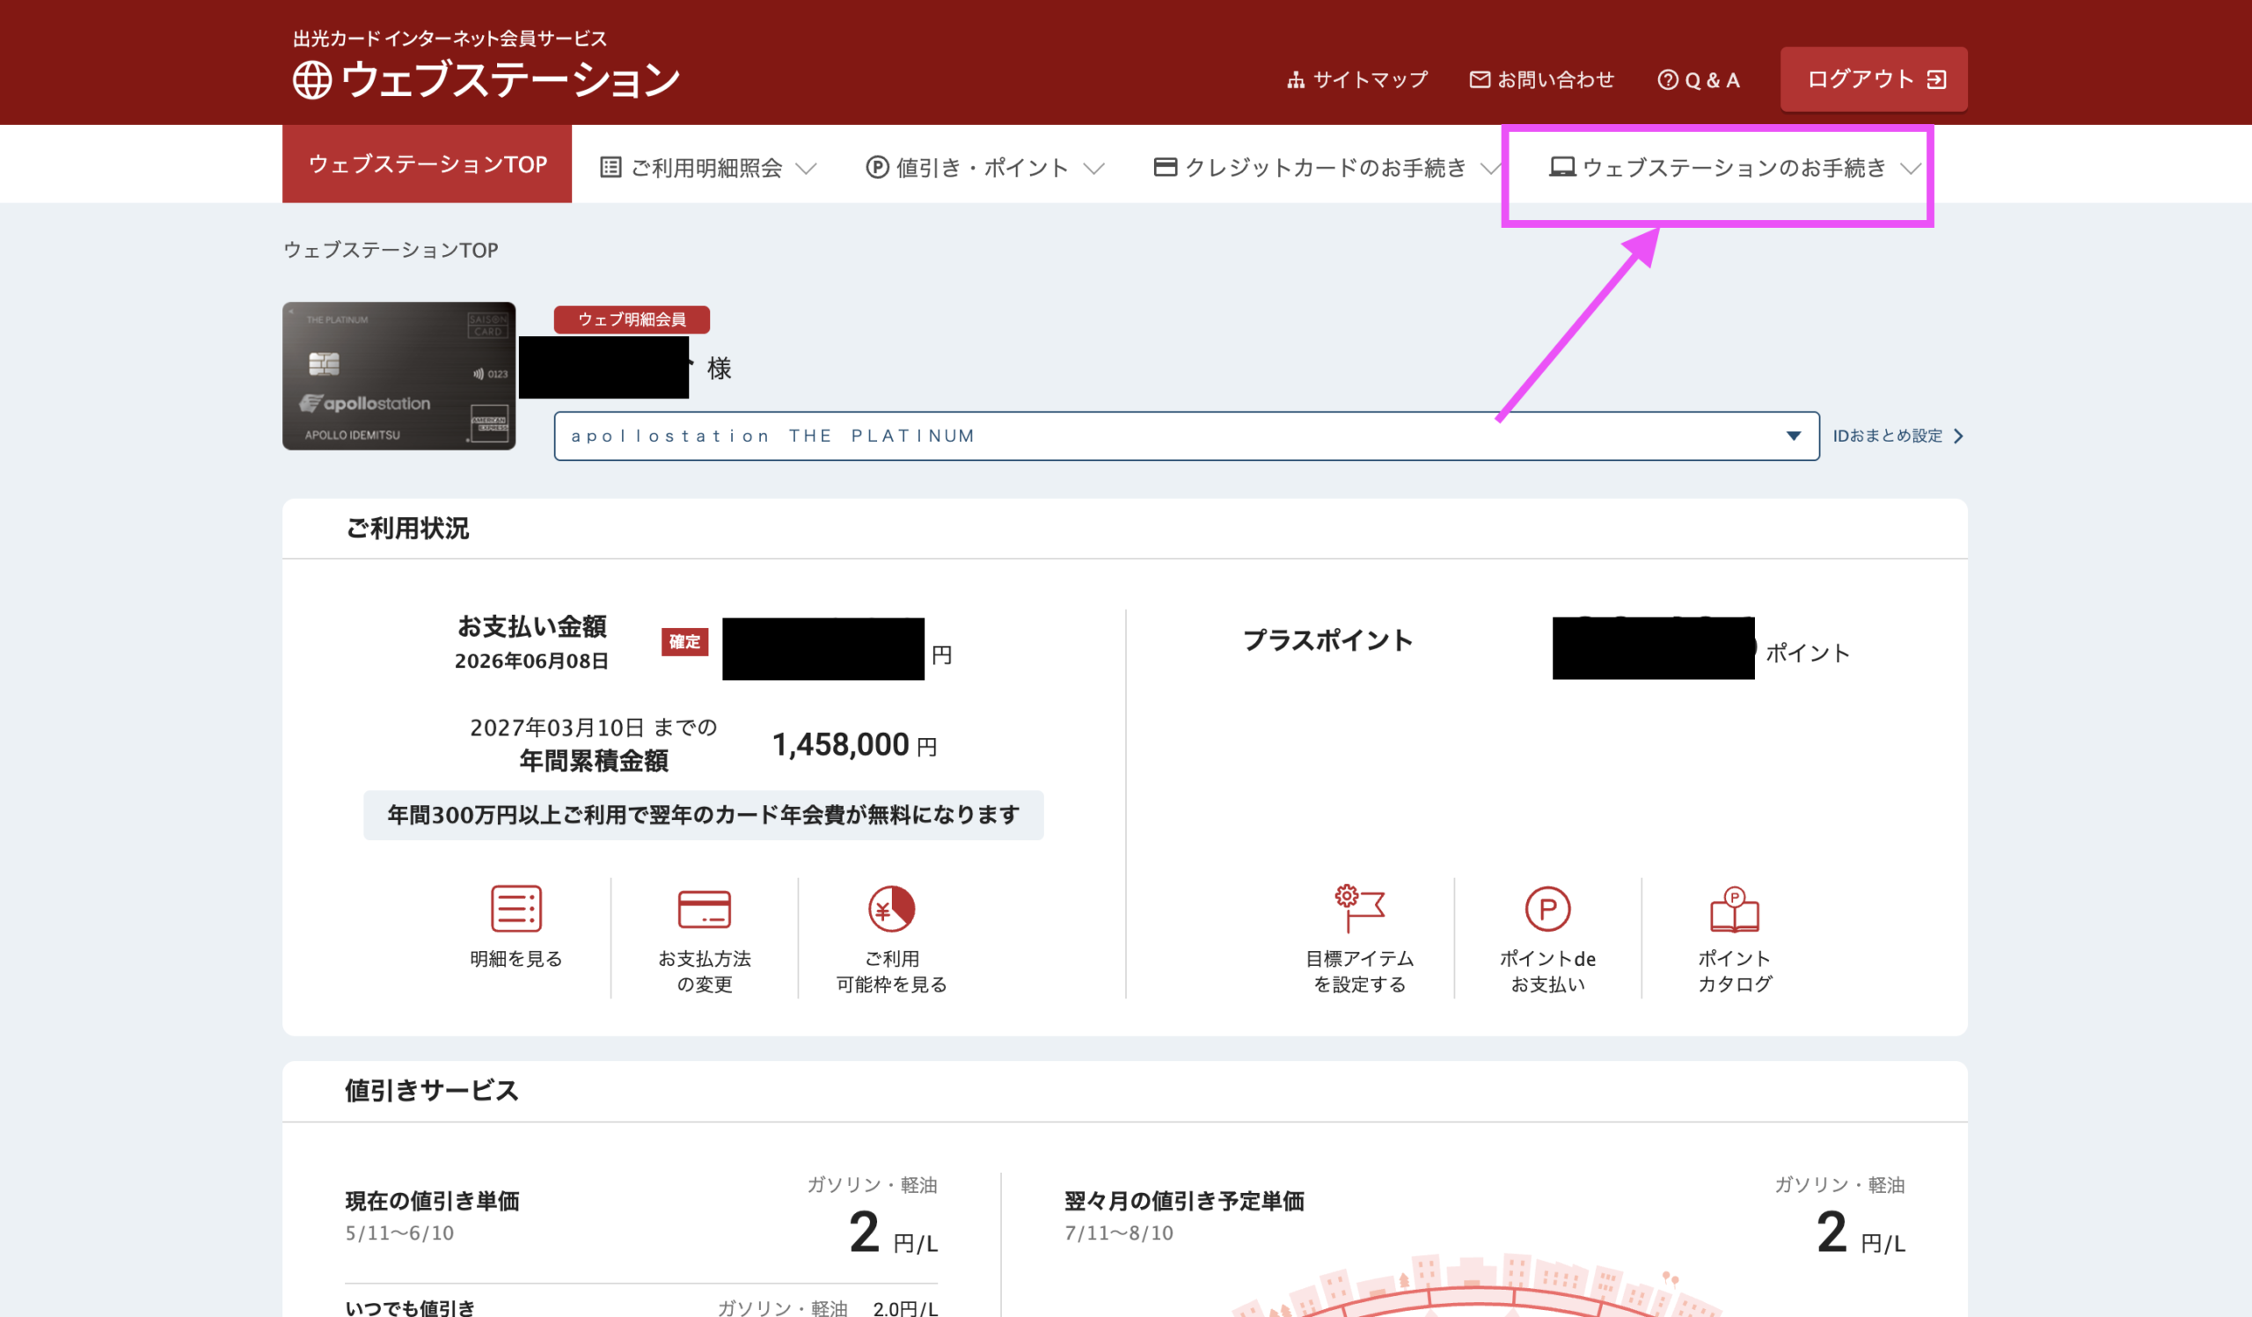Click the 5/11〜6/10 period text
This screenshot has width=2252, height=1317.
point(399,1233)
